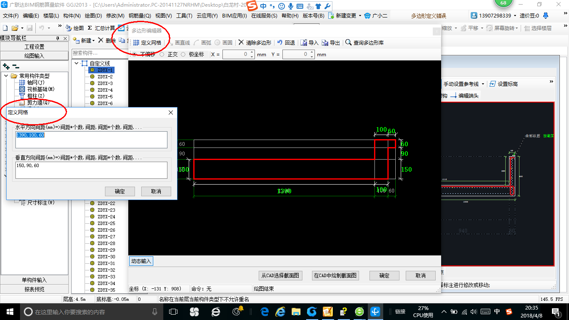Screen dimensions: 569x320
Task: Click the 报表预览 navigator button
Action: [34, 289]
